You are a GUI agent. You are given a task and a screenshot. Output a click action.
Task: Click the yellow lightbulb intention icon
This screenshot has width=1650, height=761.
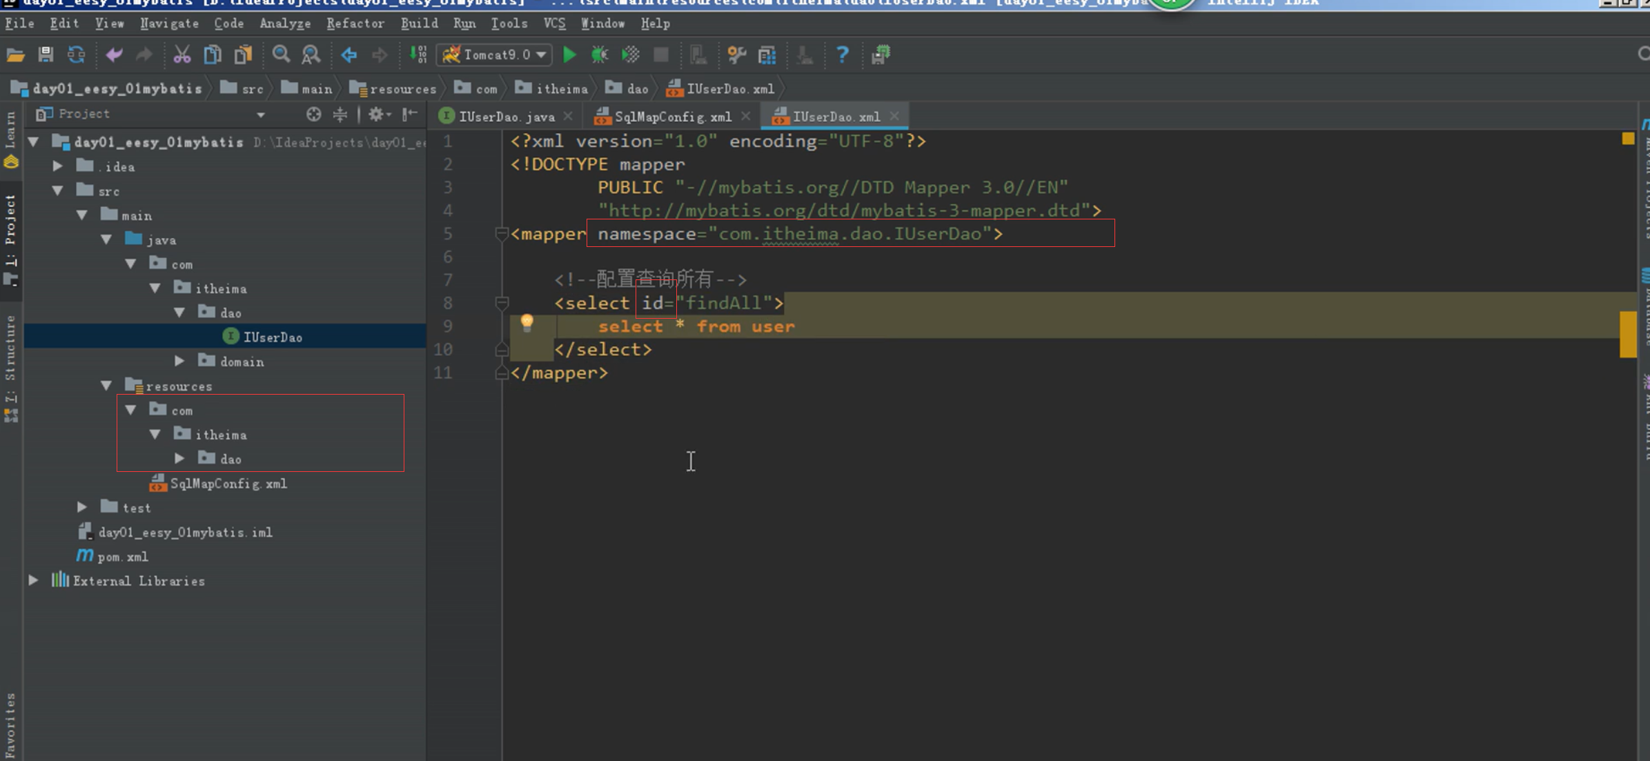tap(527, 323)
